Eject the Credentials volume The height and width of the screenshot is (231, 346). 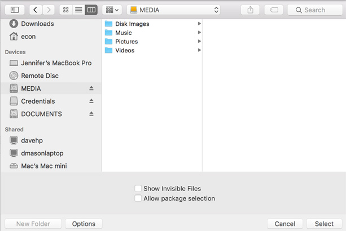[x=91, y=101]
